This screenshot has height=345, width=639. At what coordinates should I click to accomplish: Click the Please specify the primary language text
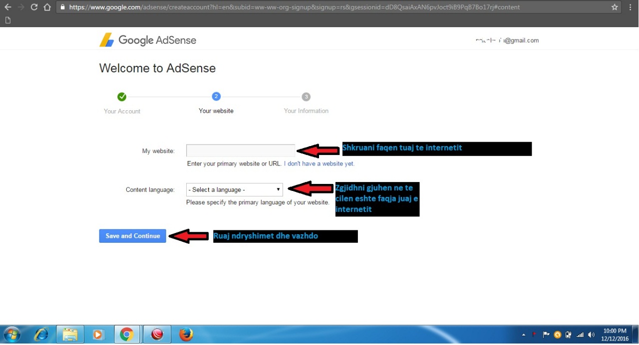coord(258,202)
